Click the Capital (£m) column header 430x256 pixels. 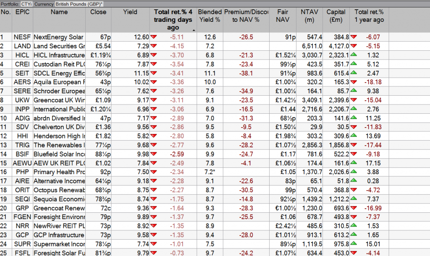(336, 20)
